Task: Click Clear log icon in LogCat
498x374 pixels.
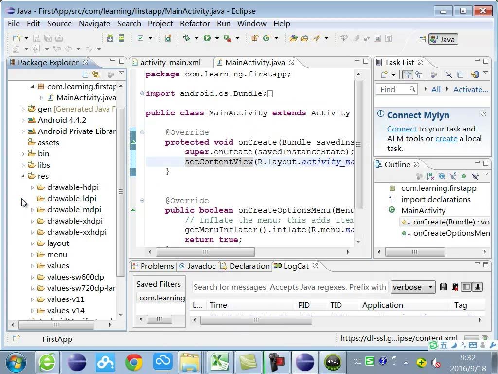Action: (x=455, y=287)
